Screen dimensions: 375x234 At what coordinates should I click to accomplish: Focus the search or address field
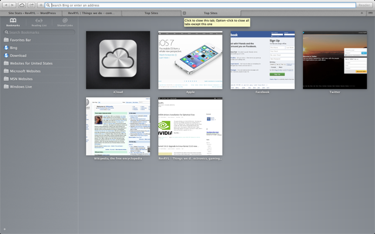pos(200,5)
